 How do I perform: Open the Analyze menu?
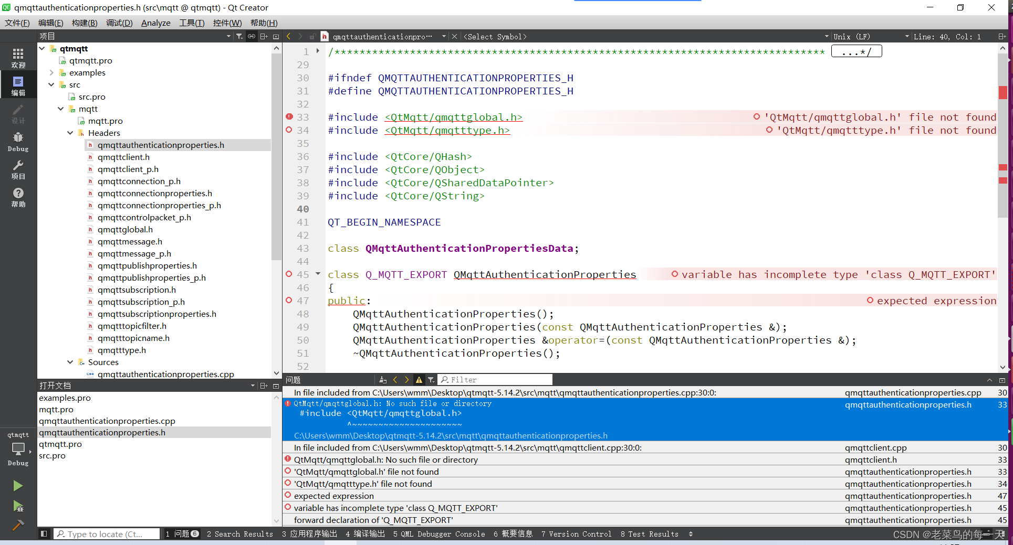156,23
